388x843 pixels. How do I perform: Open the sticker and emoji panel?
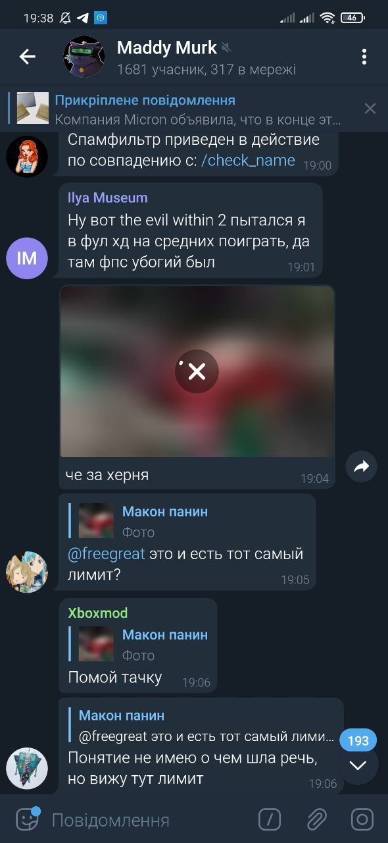(x=27, y=819)
